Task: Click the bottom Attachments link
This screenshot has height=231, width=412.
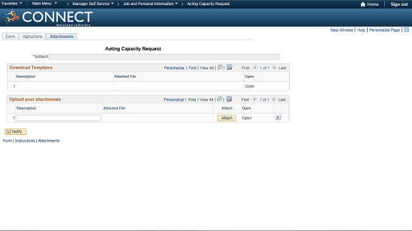Action: tap(49, 141)
